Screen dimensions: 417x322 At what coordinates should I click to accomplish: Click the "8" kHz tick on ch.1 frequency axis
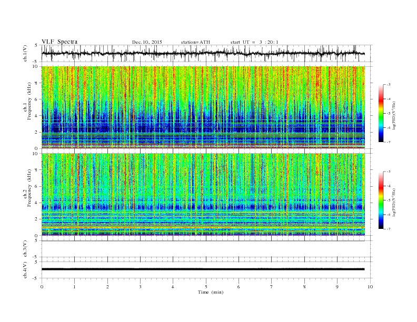pos(37,83)
